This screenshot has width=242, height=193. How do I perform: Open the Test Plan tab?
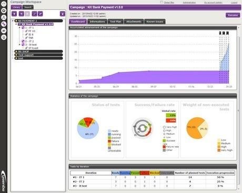(x=116, y=22)
